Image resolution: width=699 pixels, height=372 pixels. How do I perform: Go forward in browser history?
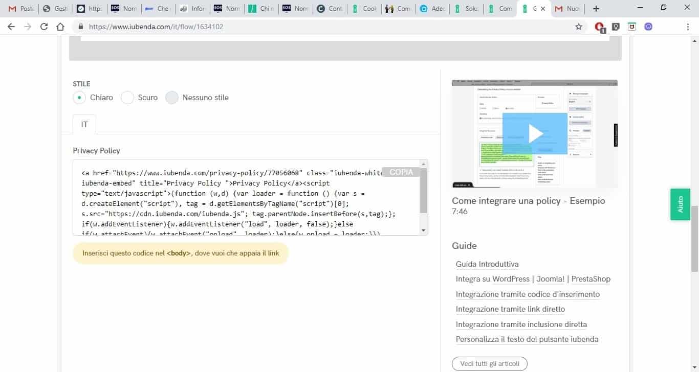coord(27,27)
